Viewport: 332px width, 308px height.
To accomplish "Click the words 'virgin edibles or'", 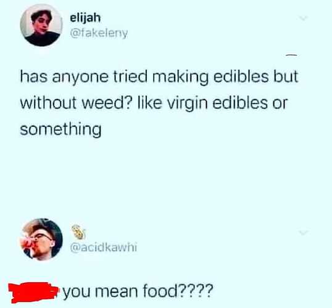I will 228,103.
